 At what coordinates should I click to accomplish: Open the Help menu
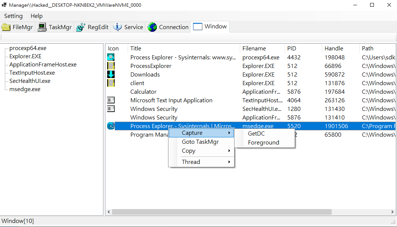[37, 16]
